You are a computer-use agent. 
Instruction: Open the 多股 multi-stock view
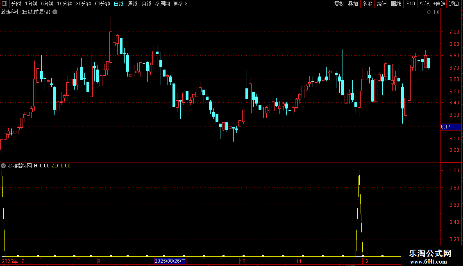[367, 4]
